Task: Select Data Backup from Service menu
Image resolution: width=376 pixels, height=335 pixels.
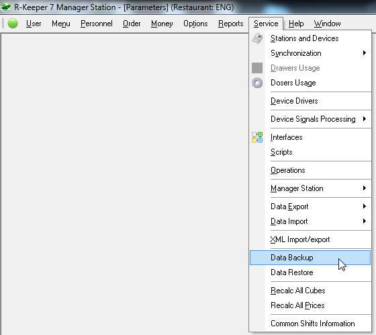Action: 310,258
